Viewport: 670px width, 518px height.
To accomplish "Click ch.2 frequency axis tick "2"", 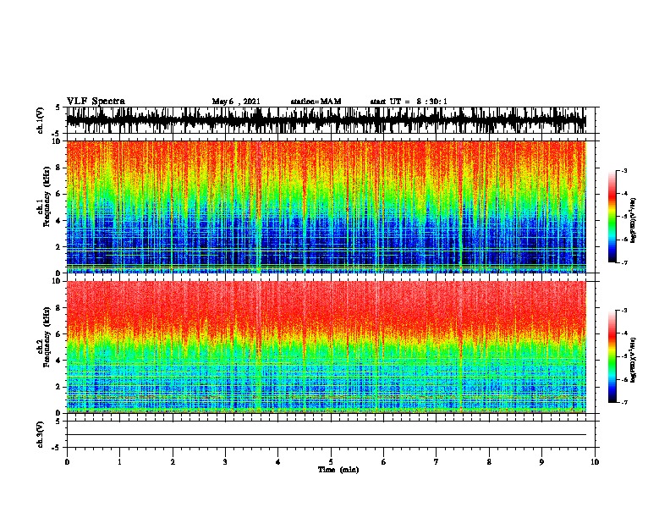I will 59,387.
